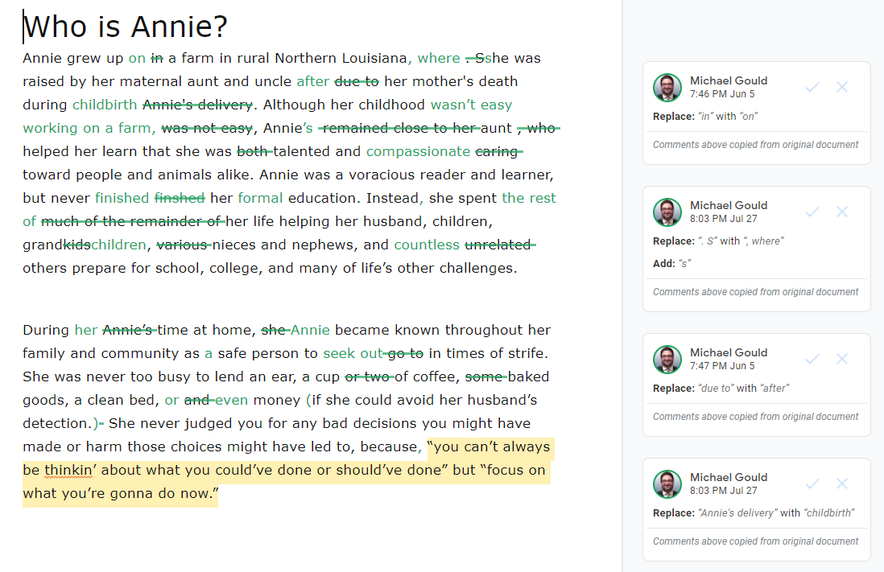Click Michael Gould's avatar on the 7:46 PM comment
This screenshot has height=572, width=884.
click(x=667, y=88)
